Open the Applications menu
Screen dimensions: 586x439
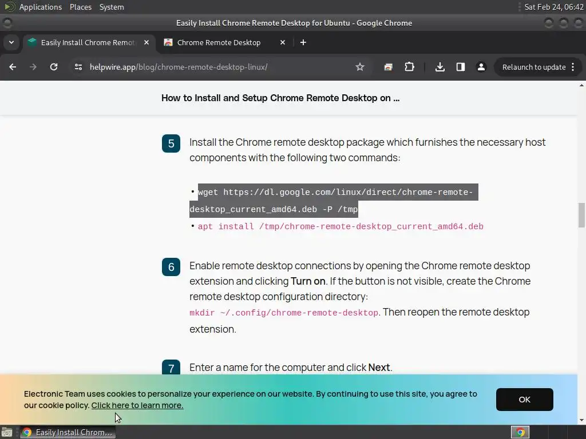click(41, 7)
